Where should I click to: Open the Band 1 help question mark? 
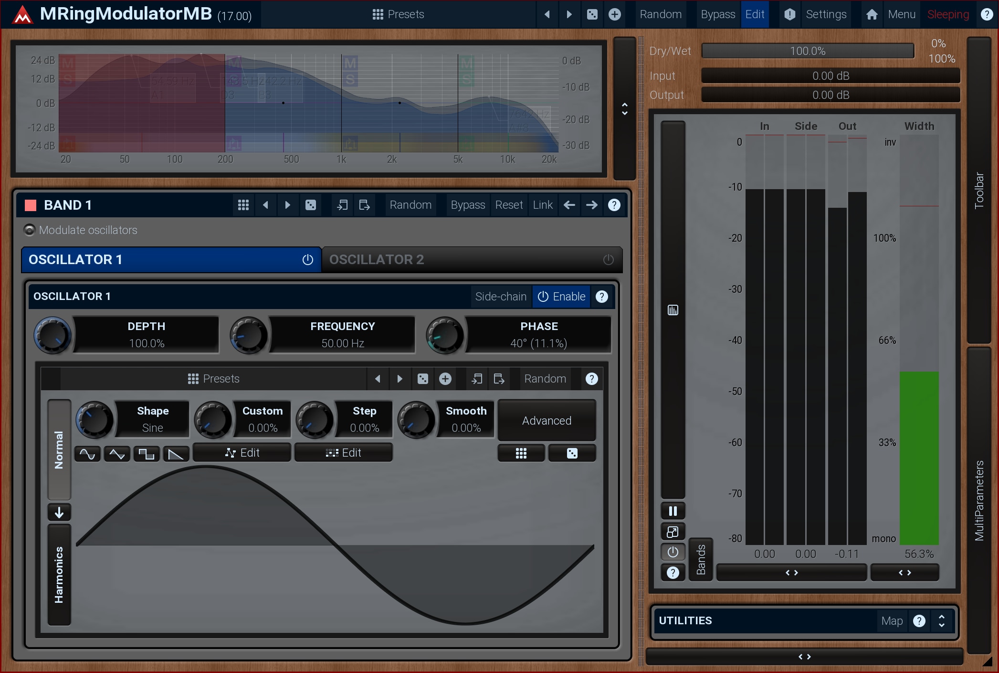tap(614, 205)
